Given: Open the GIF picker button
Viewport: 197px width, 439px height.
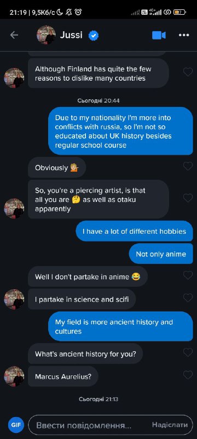Looking at the screenshot, I should (x=16, y=425).
